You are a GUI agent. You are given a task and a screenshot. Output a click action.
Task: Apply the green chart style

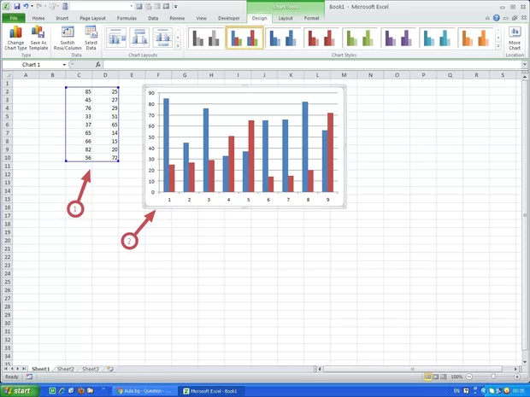(x=360, y=38)
